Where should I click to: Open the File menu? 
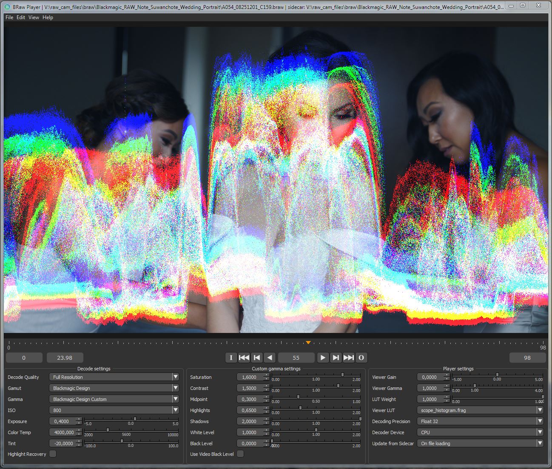coord(9,17)
